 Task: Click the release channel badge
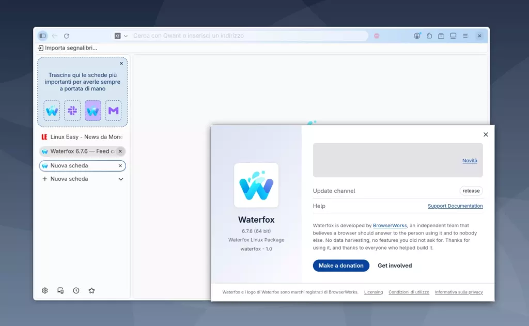point(471,191)
